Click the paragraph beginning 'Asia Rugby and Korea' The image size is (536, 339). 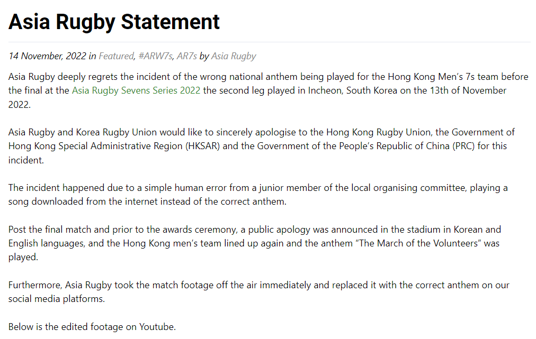[262, 145]
